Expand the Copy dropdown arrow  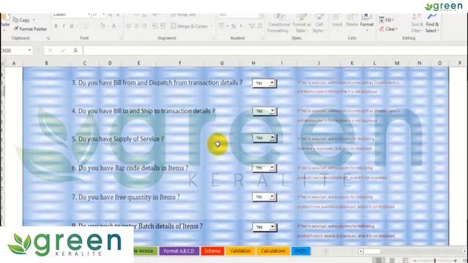34,20
